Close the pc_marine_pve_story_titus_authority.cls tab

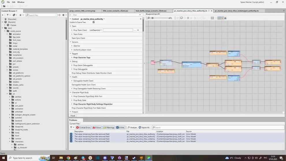(x=211, y=11)
